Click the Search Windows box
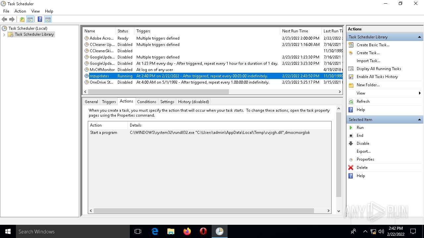 [x=73, y=231]
